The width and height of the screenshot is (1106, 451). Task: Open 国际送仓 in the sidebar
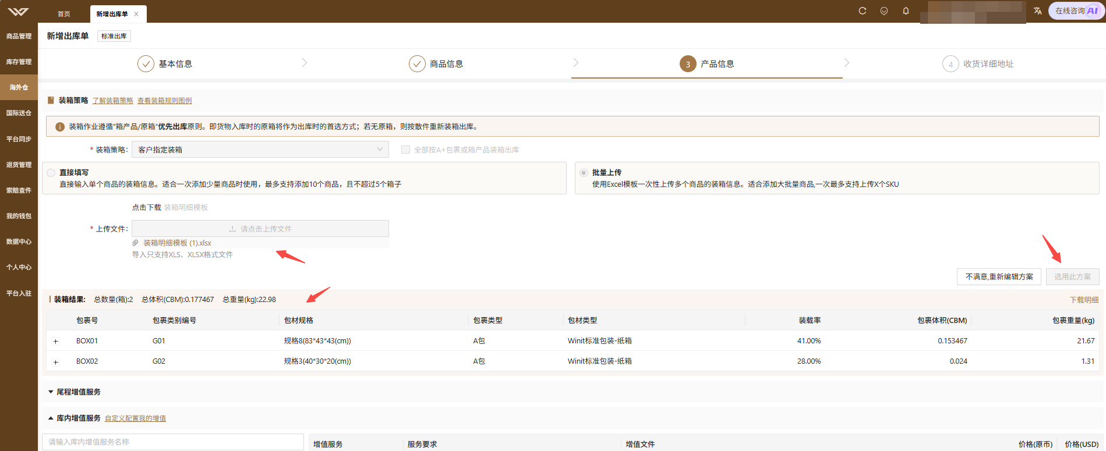point(19,113)
